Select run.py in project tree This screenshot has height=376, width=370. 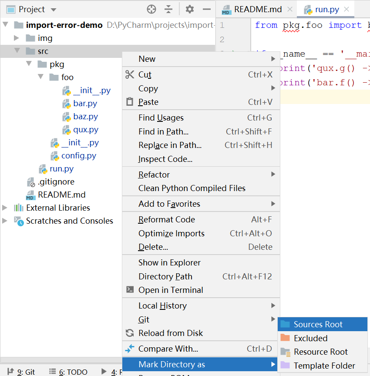point(61,169)
